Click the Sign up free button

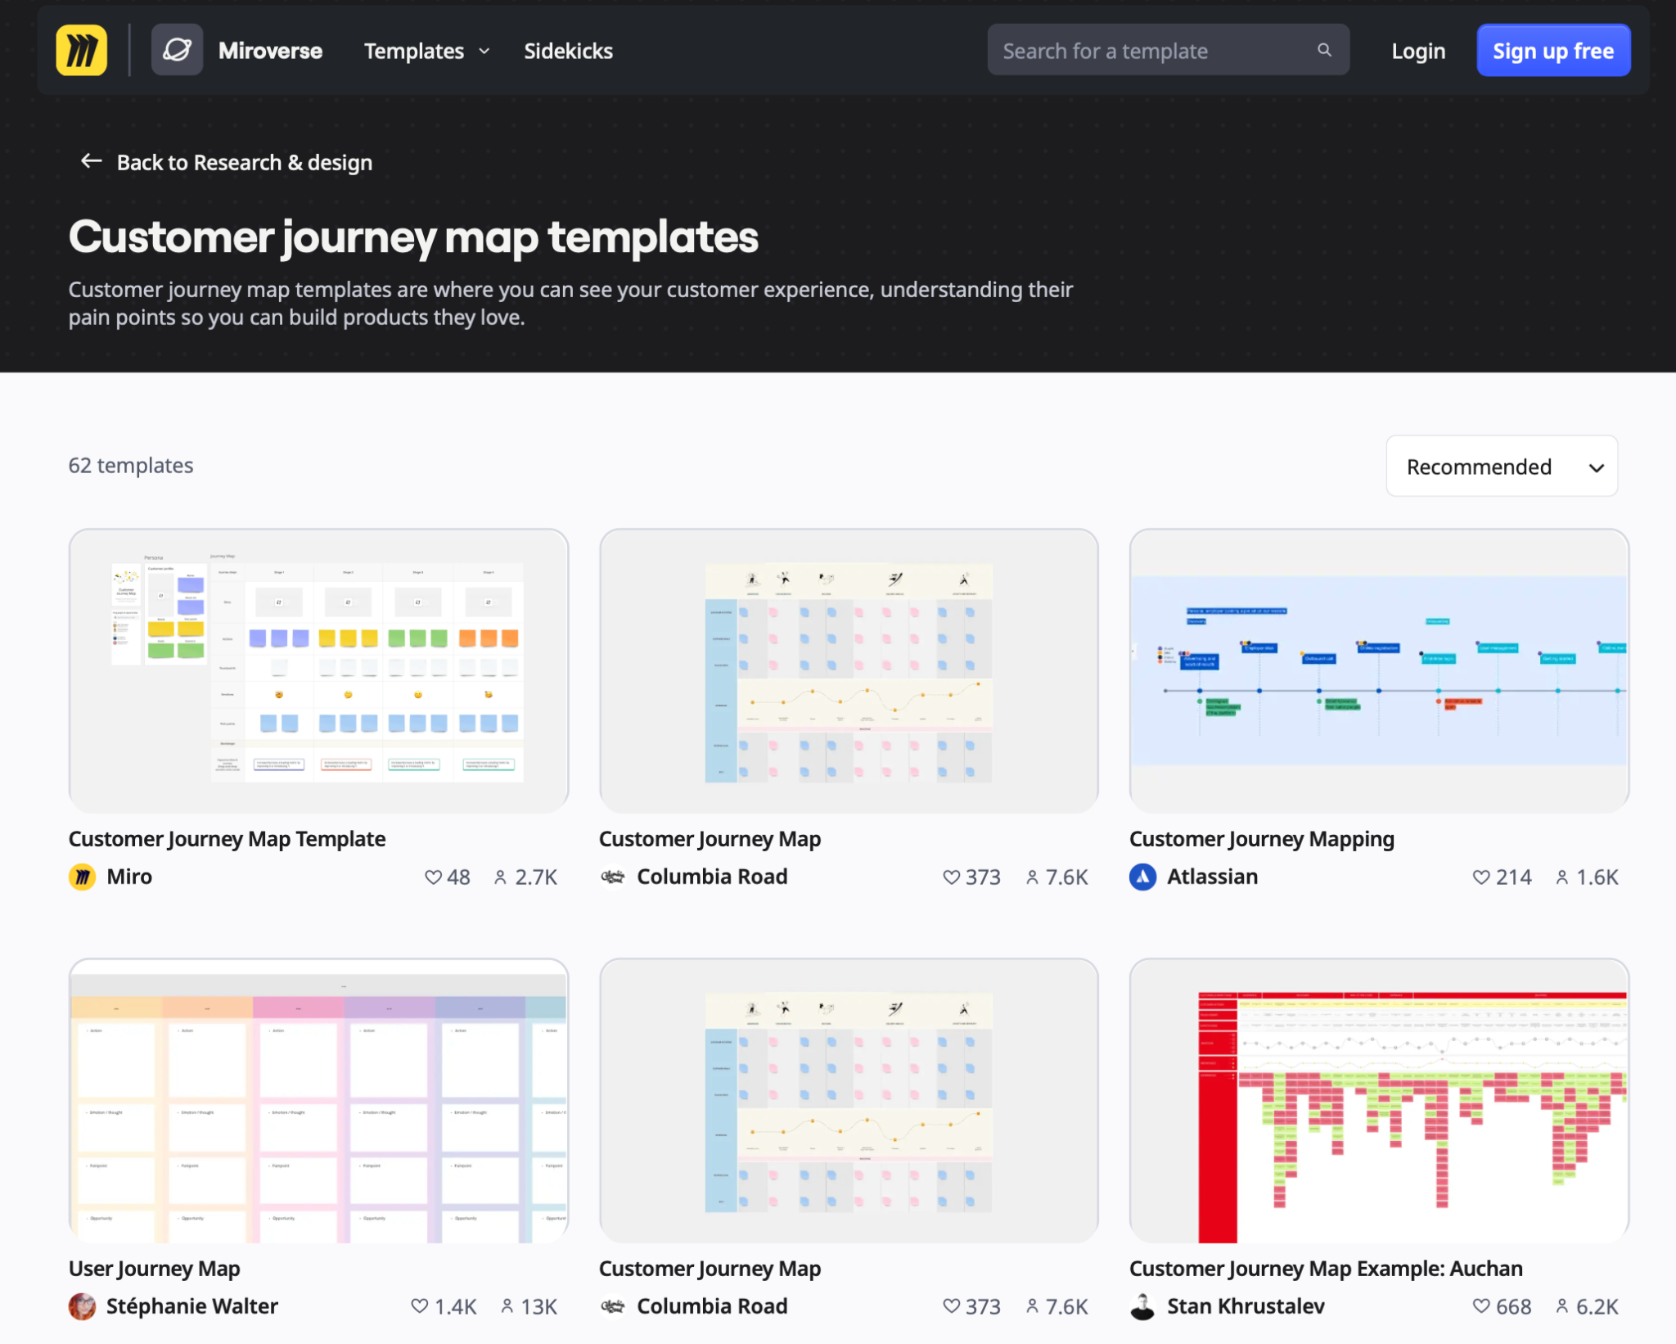1552,51
